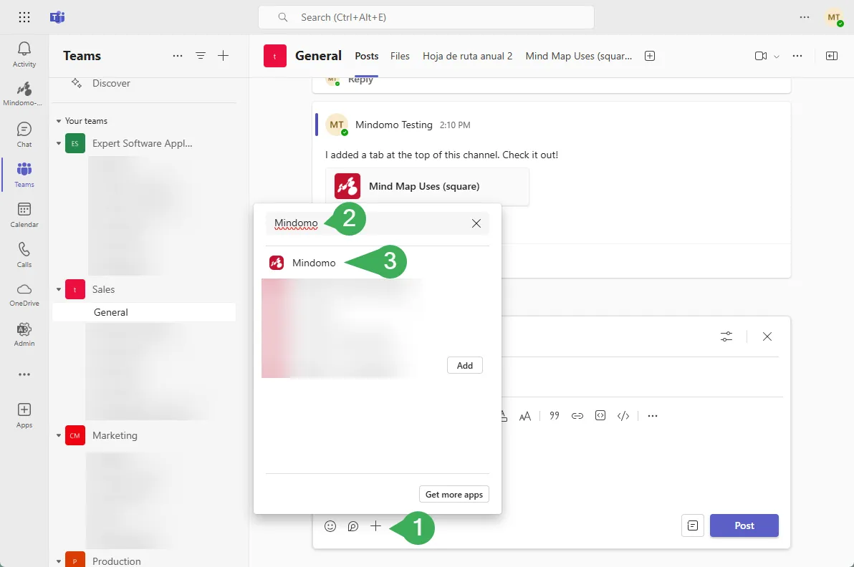Open Calls from the sidebar
This screenshot has width=854, height=567.
(24, 255)
